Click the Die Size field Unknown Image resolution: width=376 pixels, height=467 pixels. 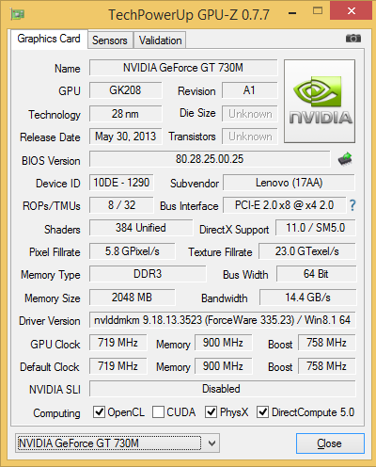pyautogui.click(x=250, y=114)
